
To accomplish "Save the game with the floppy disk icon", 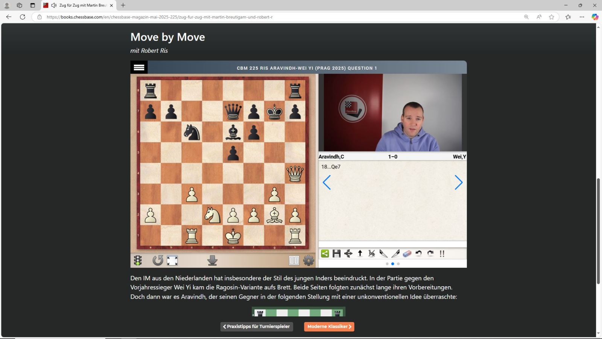I will click(x=336, y=253).
